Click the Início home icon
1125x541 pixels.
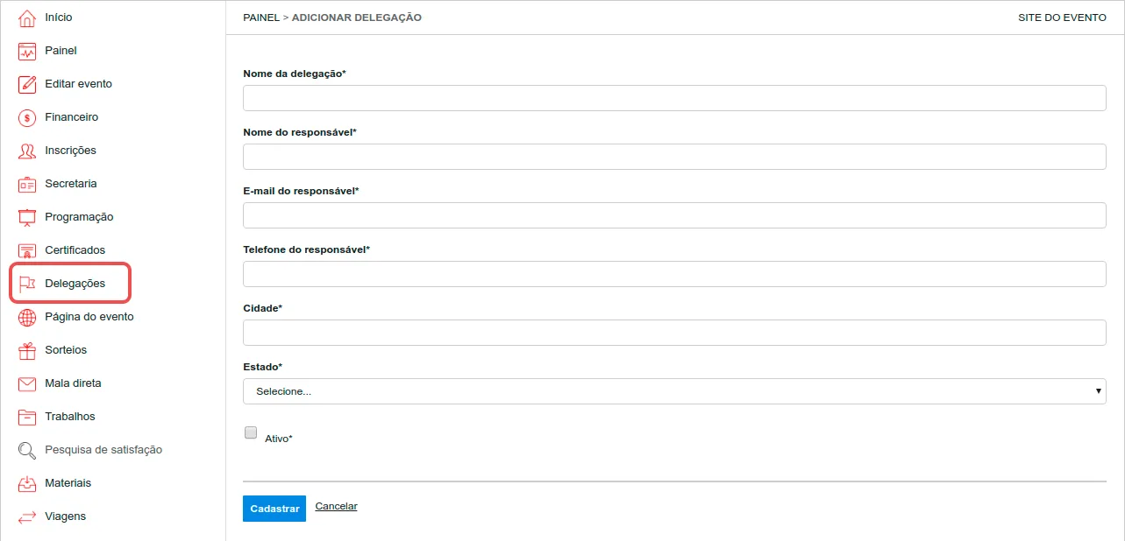(27, 18)
